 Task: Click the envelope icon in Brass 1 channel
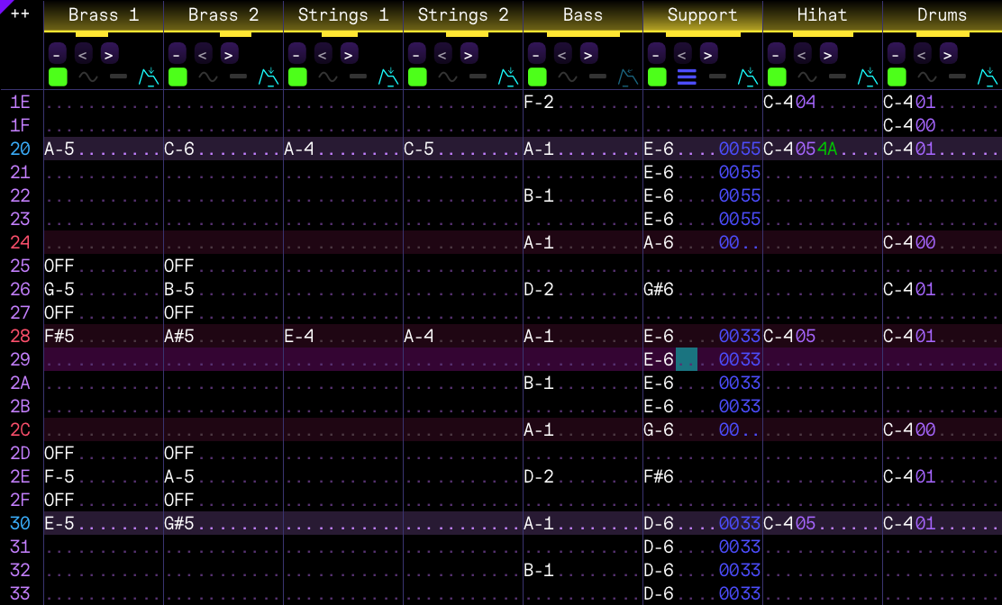[x=148, y=77]
